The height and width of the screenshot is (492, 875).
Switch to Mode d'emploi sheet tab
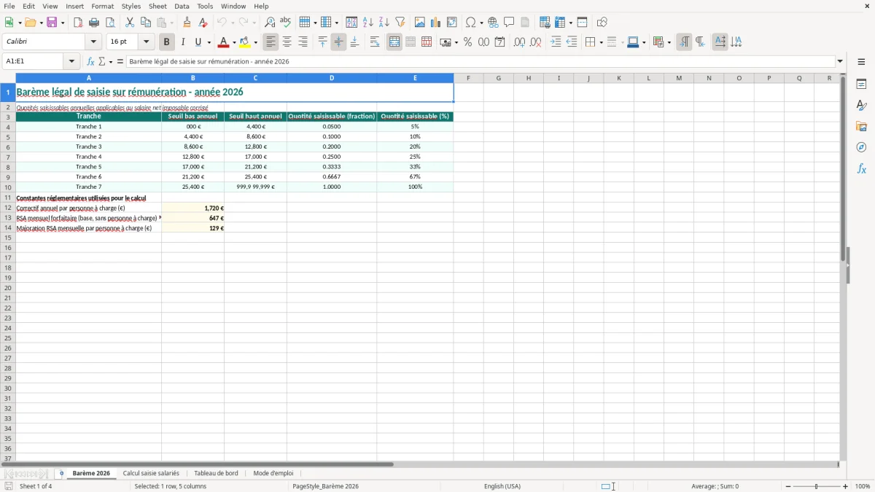click(273, 474)
